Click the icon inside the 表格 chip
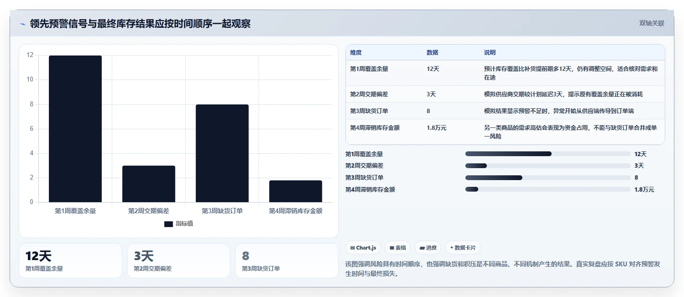Viewport: 684px width, 297px height. point(392,248)
